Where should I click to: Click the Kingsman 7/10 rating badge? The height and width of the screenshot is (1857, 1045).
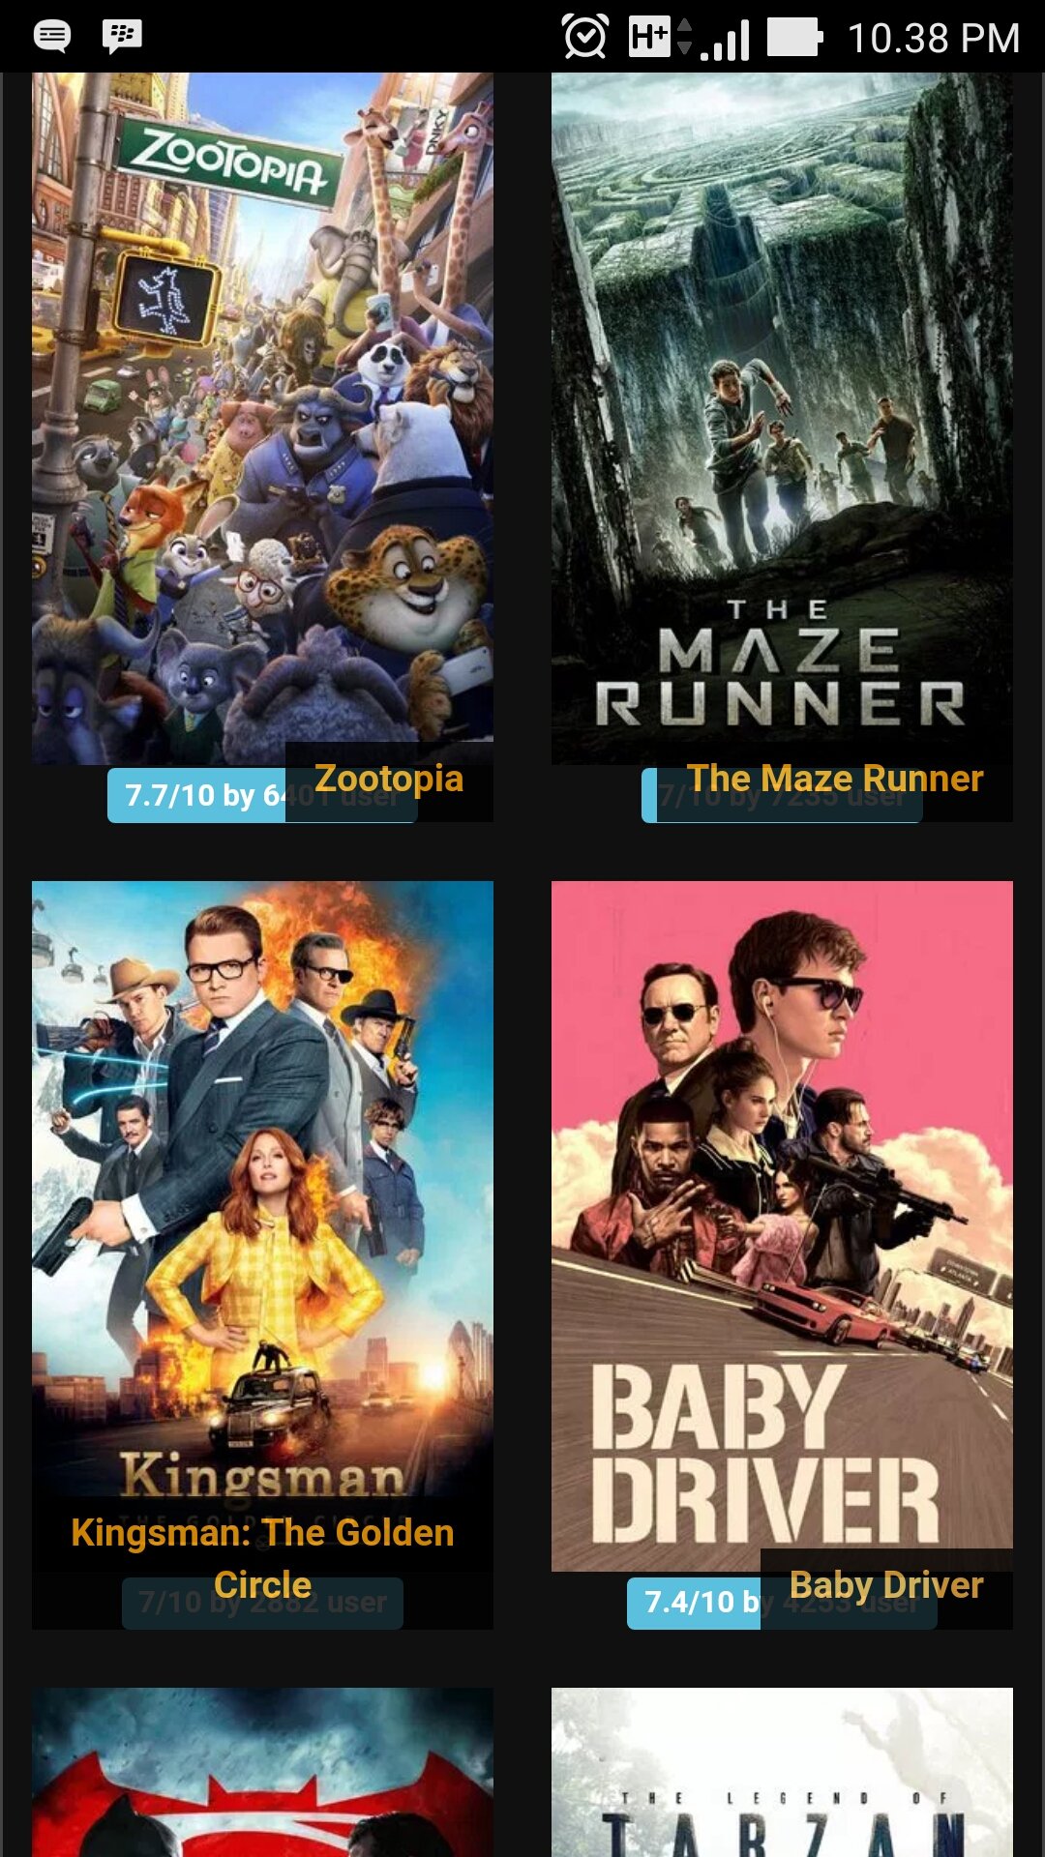(262, 1603)
